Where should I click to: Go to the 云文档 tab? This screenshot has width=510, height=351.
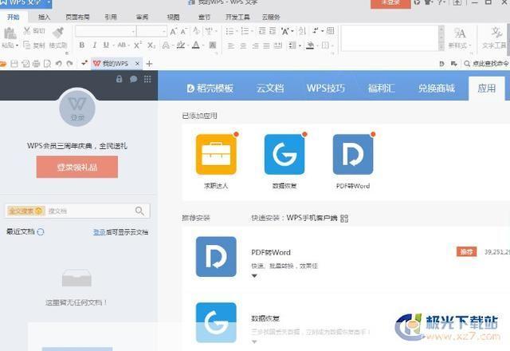point(270,89)
